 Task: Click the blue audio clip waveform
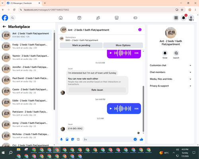[x=123, y=109]
